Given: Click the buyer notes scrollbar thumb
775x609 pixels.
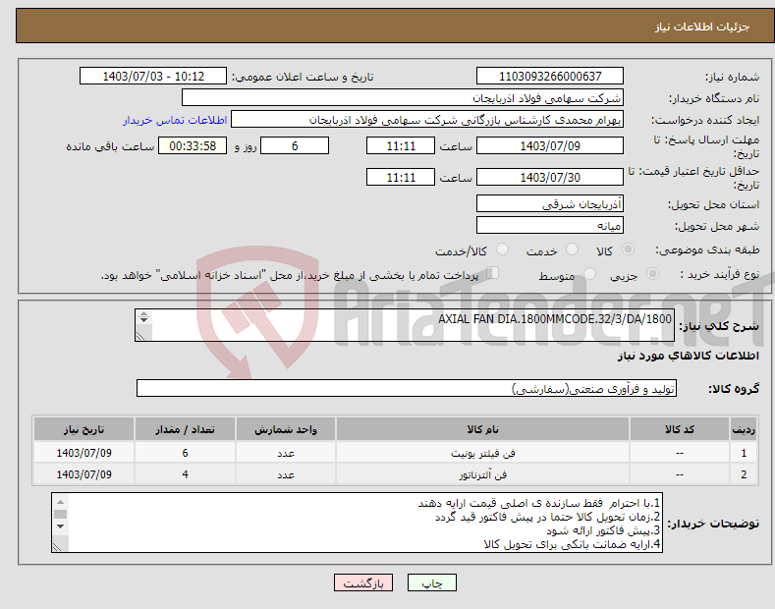Looking at the screenshot, I should [x=60, y=514].
